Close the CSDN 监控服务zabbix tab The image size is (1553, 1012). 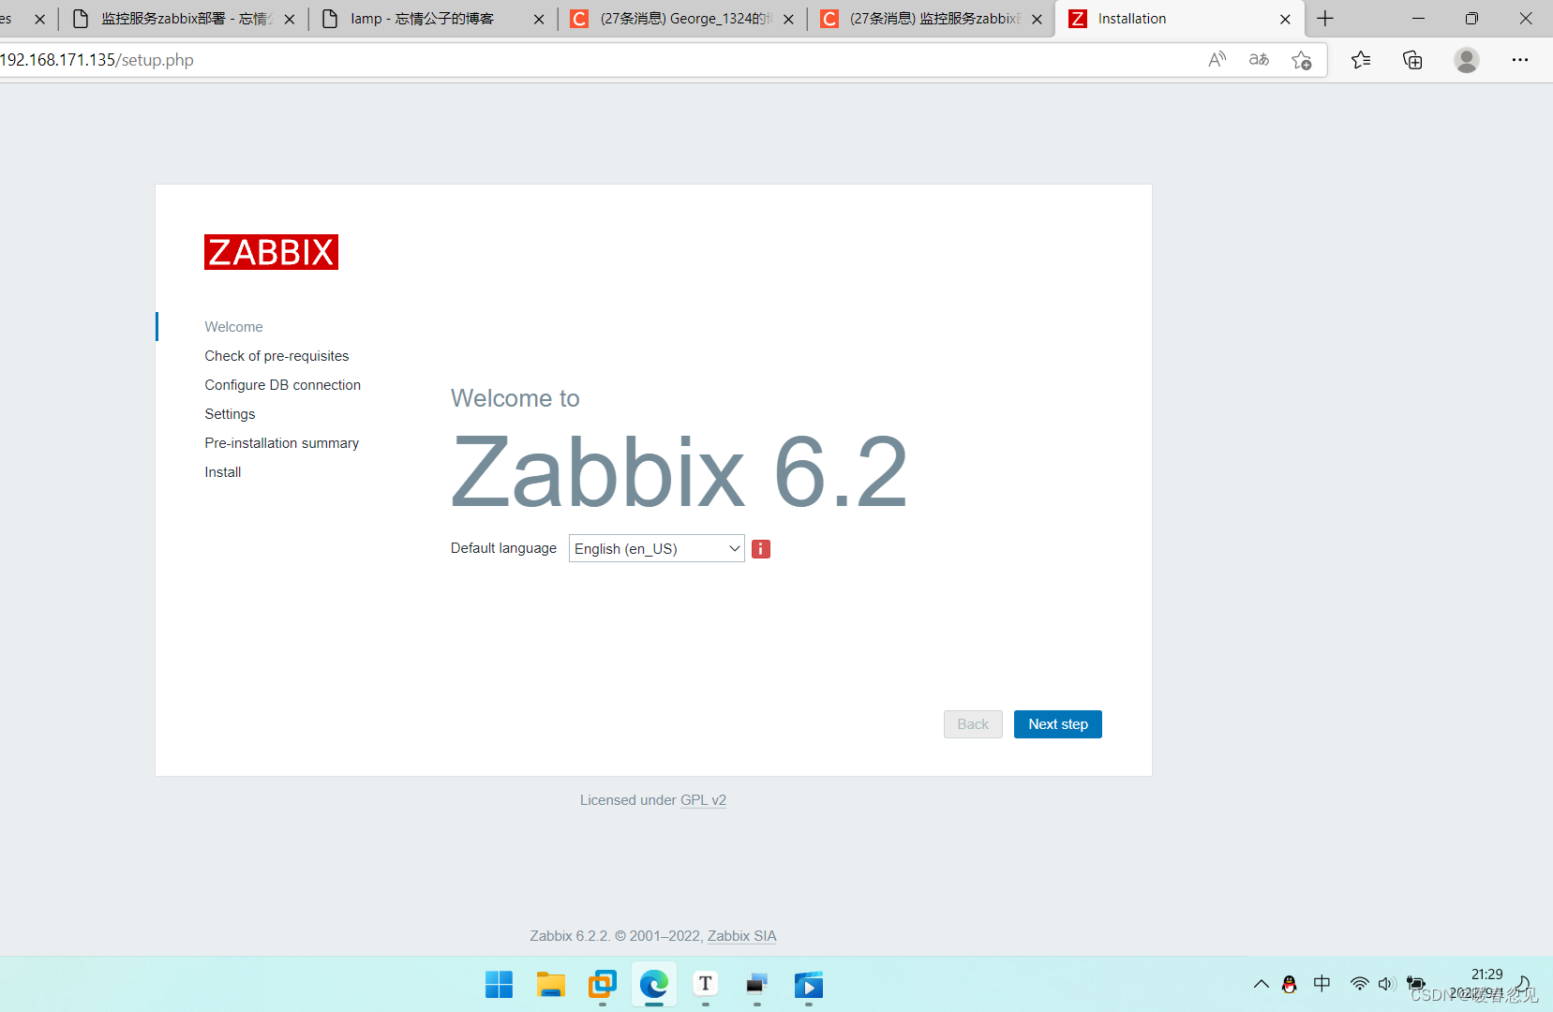coord(1037,19)
